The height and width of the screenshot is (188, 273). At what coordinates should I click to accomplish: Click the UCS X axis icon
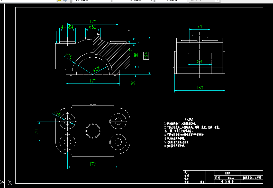(x=10, y=182)
